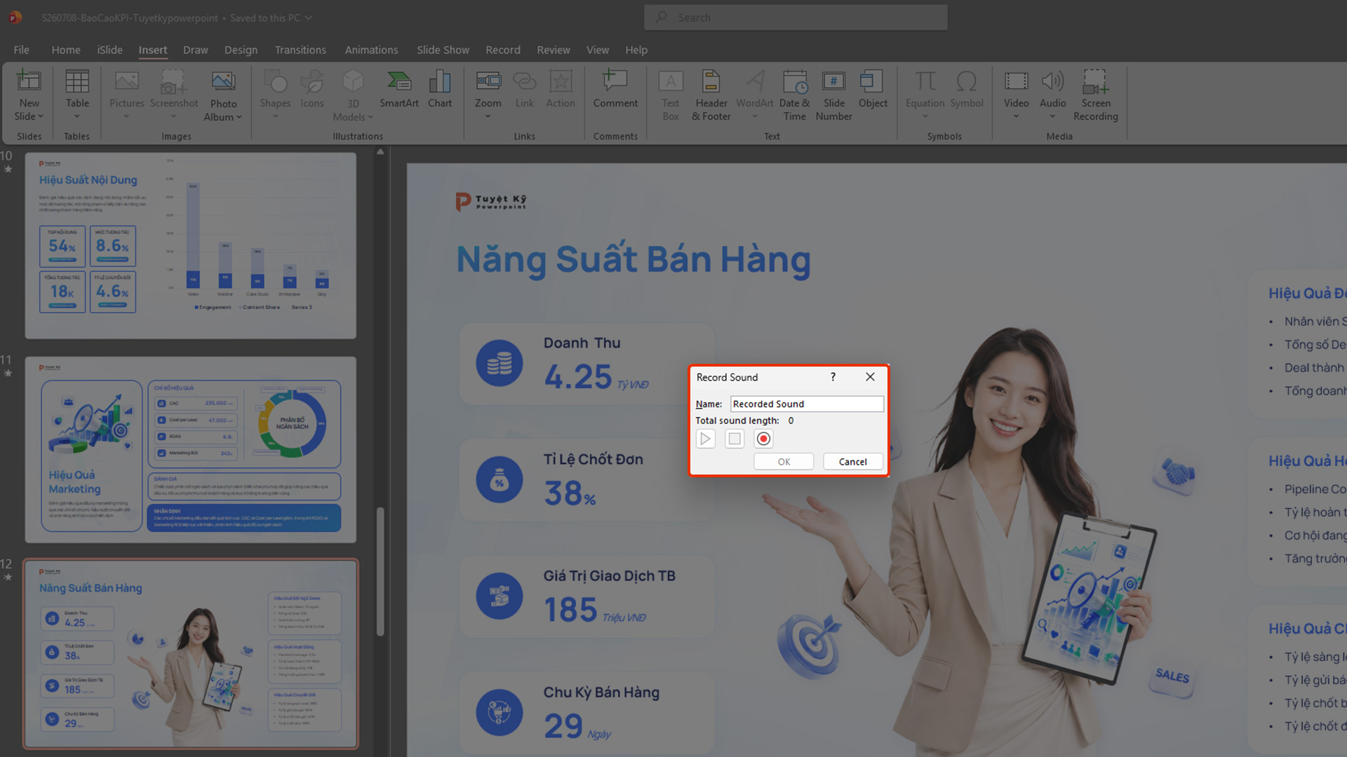Expand the Shapes dropdown arrow
Viewport: 1347px width, 757px height.
point(275,116)
